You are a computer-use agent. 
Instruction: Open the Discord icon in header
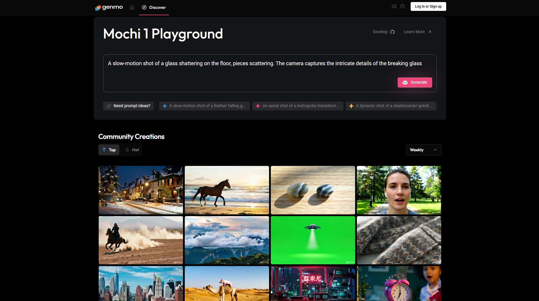[x=394, y=6]
